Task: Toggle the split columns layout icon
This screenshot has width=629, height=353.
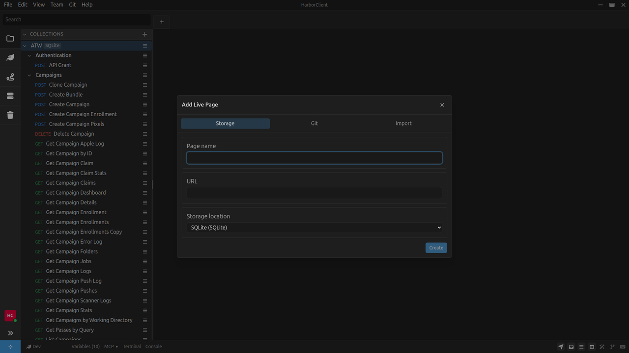Action: pos(592,347)
